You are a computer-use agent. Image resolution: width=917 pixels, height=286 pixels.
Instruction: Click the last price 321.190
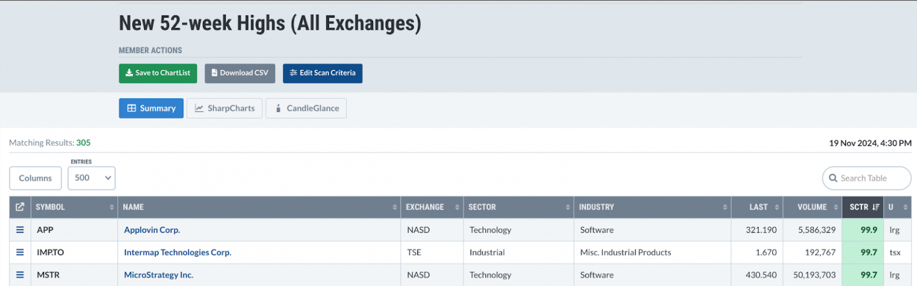(761, 230)
